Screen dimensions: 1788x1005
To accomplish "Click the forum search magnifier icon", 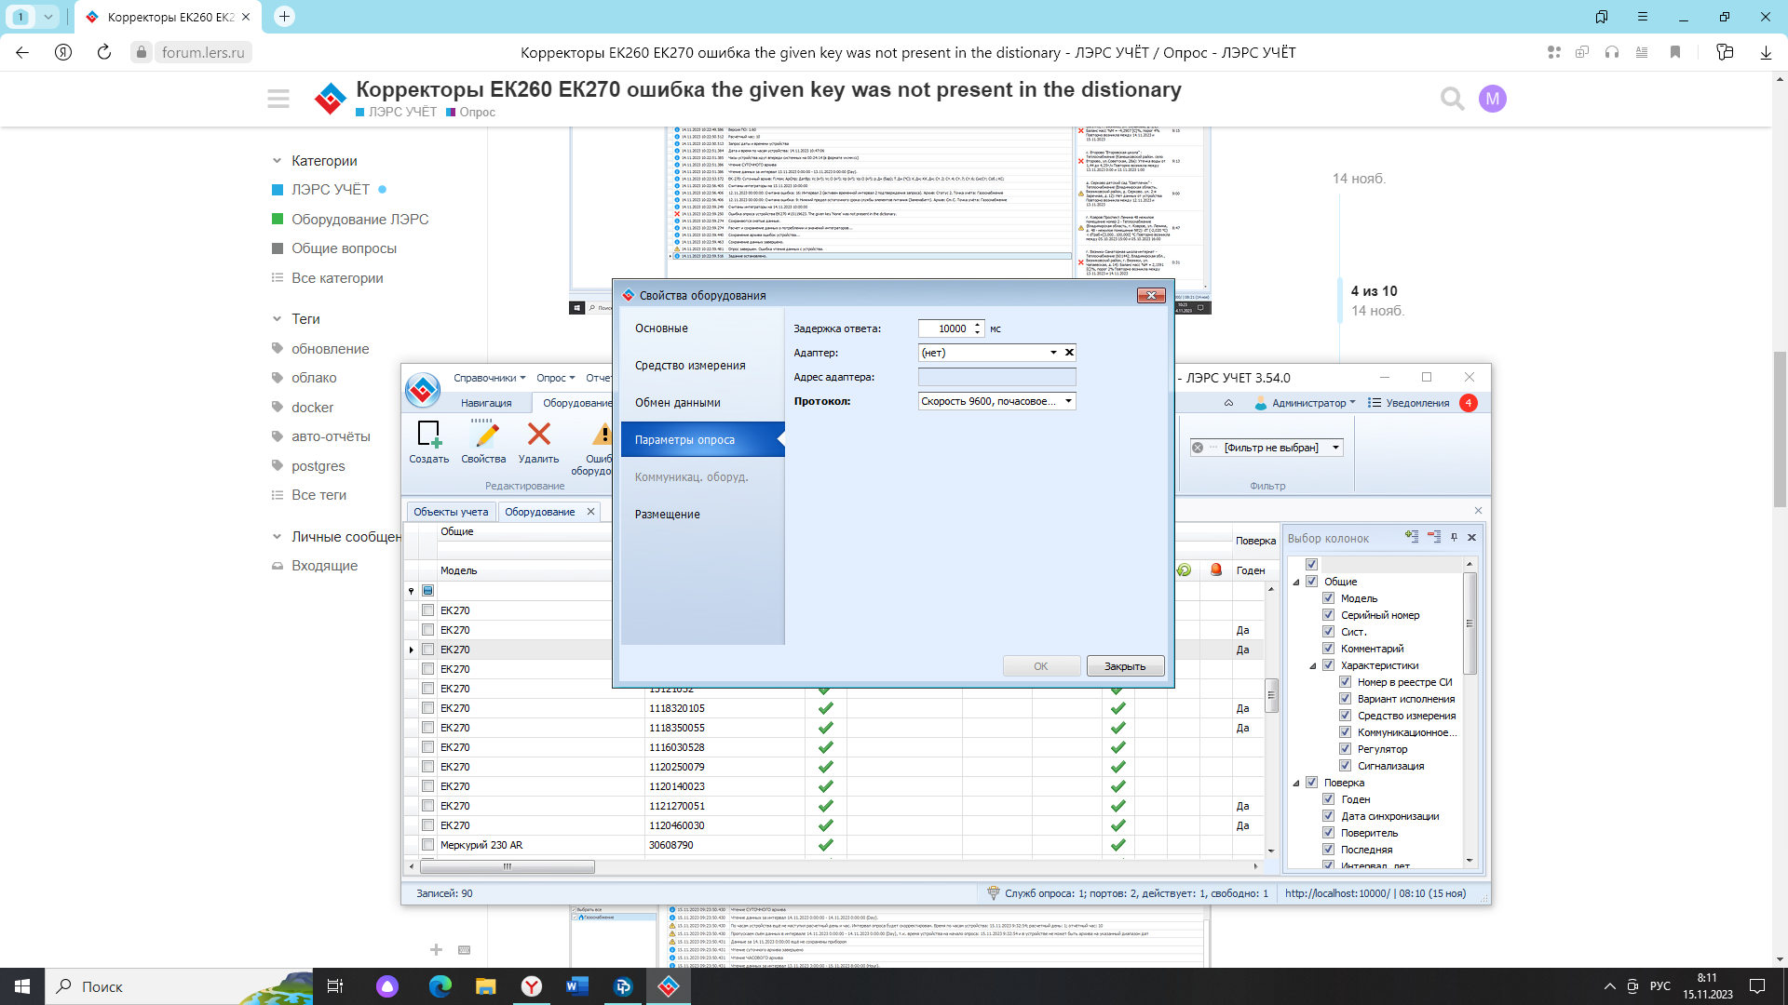I will pos(1452,99).
